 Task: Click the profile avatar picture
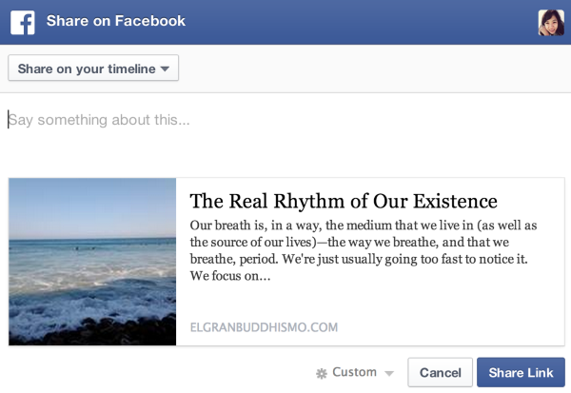pos(551,22)
